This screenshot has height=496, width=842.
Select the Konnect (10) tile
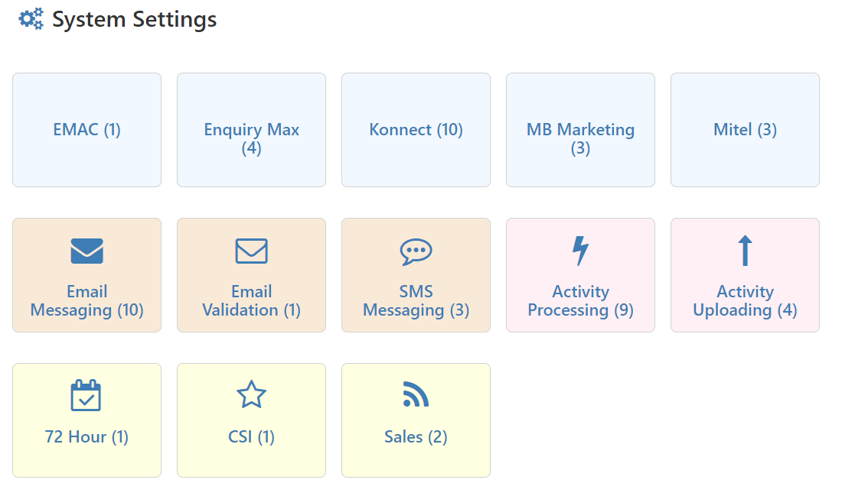416,130
